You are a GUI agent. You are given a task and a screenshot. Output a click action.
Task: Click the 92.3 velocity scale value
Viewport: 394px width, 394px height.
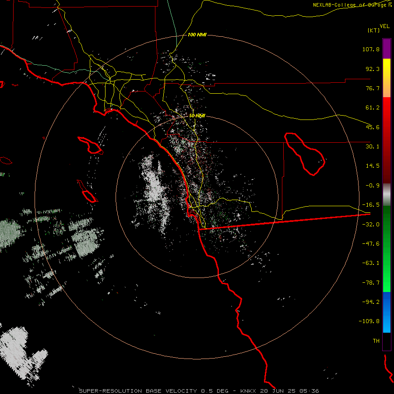click(x=373, y=69)
